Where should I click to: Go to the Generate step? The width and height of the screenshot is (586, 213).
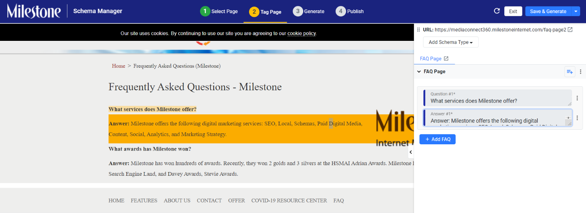point(308,11)
